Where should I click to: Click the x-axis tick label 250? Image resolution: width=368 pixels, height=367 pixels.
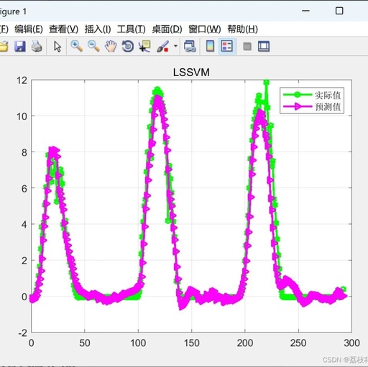tap(298, 343)
